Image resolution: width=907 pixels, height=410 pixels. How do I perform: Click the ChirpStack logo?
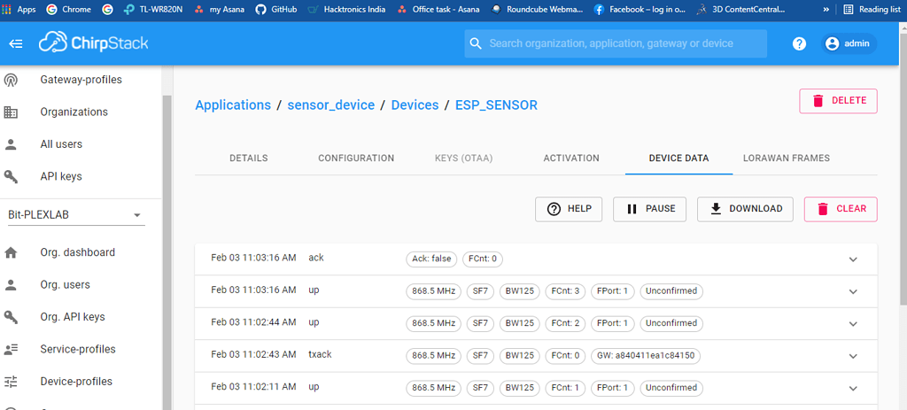tap(94, 43)
